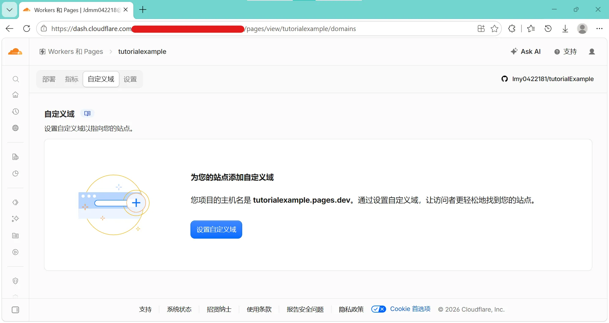This screenshot has height=323, width=609.
Task: Open the 支持 help menu in header
Action: pos(566,52)
